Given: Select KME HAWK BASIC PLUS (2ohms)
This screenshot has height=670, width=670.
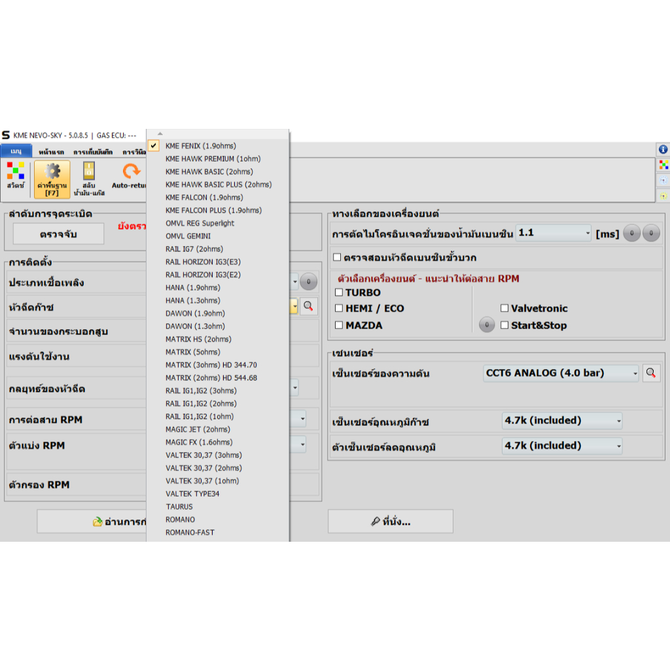Looking at the screenshot, I should click(218, 184).
